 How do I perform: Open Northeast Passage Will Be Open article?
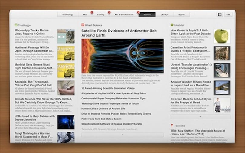[x=34, y=49]
